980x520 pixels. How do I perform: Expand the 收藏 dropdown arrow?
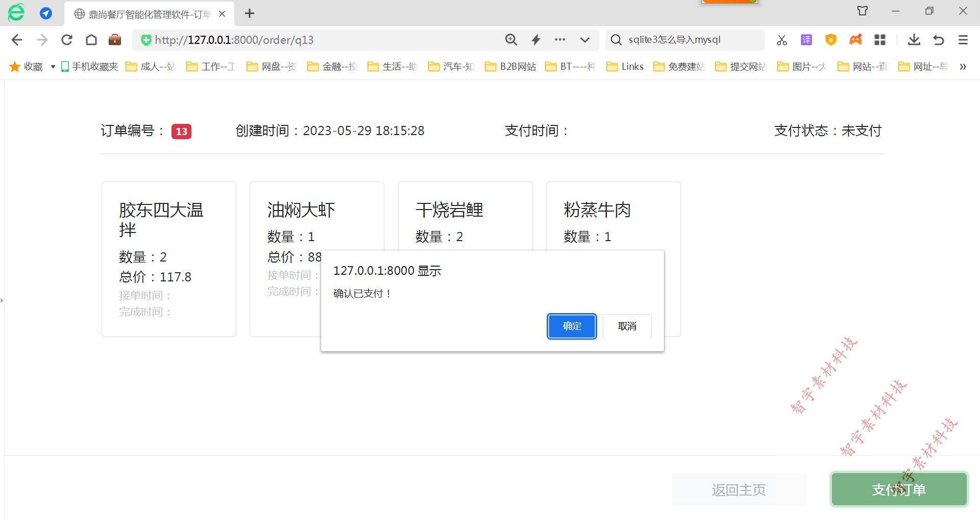(53, 67)
